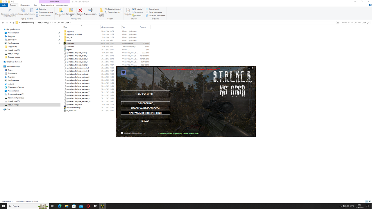Image resolution: width=372 pixels, height=209 pixels.
Task: Open Microsoft Edge from taskbar
Action: [60, 206]
